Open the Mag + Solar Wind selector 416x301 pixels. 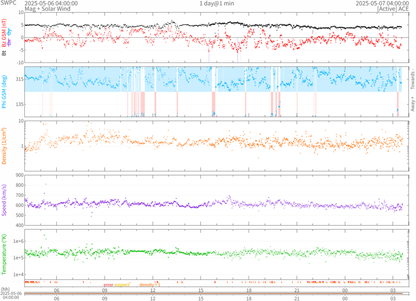point(47,9)
